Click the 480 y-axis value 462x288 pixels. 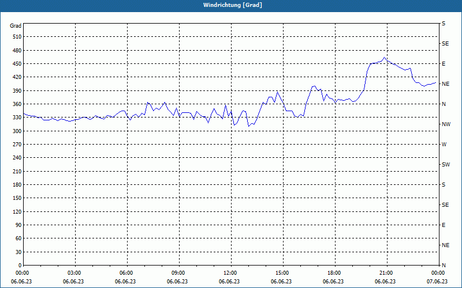point(17,51)
